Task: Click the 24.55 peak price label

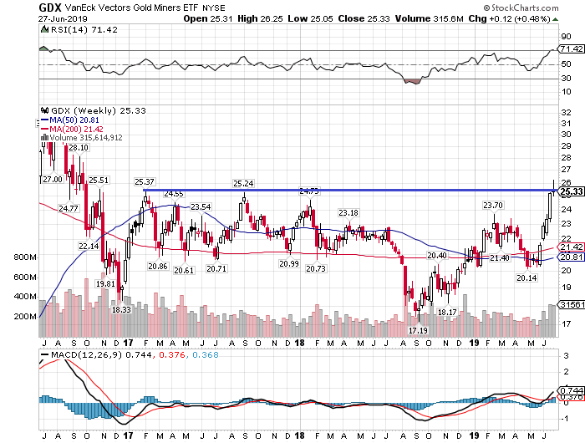Action: coord(174,194)
